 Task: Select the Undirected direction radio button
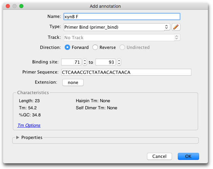[122, 47]
